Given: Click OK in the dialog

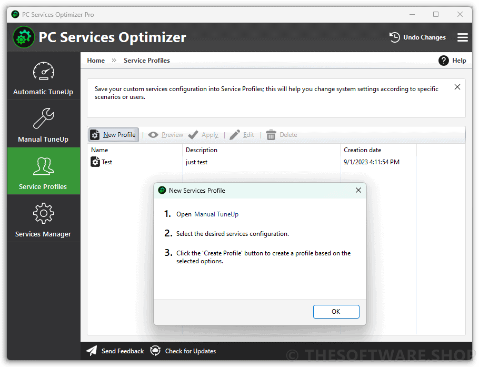Looking at the screenshot, I should tap(336, 311).
